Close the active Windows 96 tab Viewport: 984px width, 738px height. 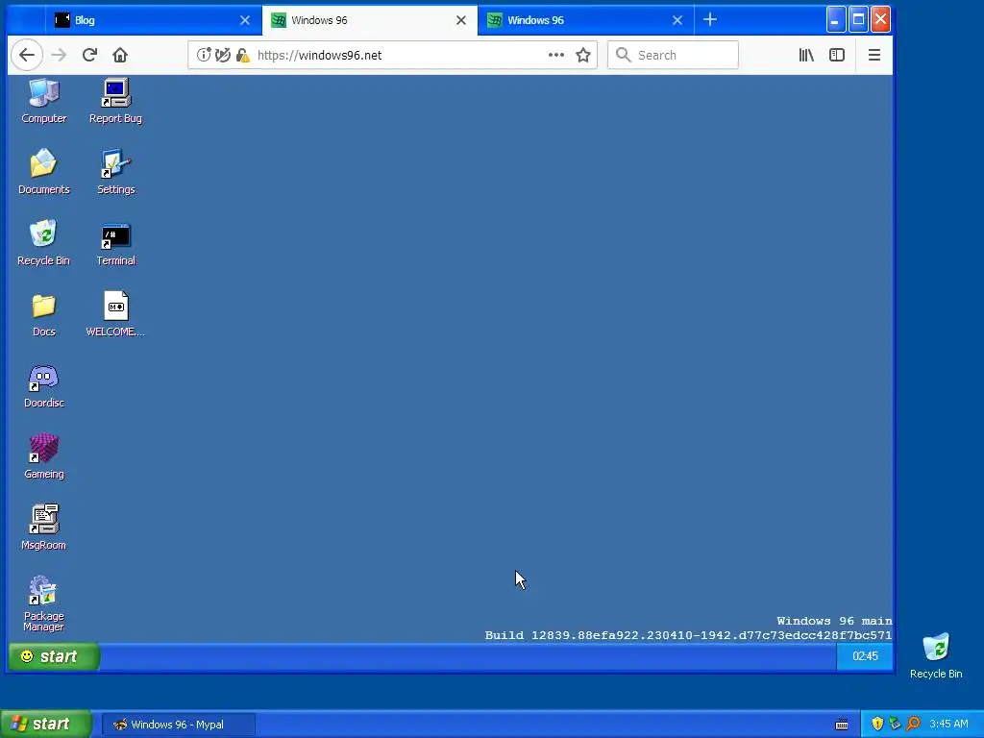(461, 20)
